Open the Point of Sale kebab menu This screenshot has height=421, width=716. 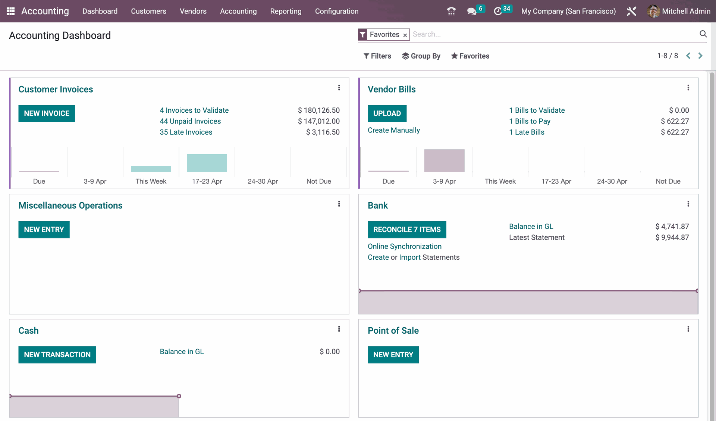tap(688, 329)
